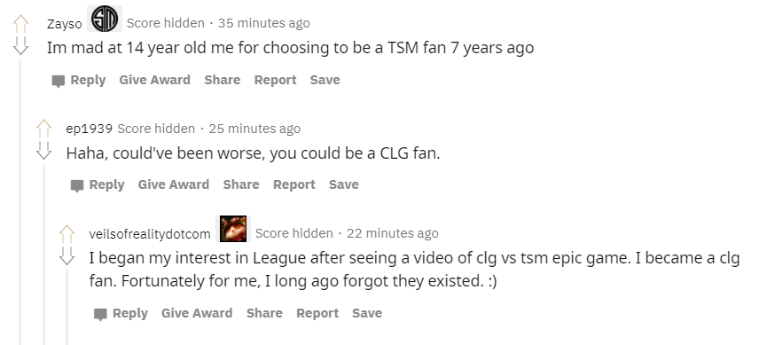Open Zayso's user profile
The image size is (759, 345).
[x=65, y=24]
